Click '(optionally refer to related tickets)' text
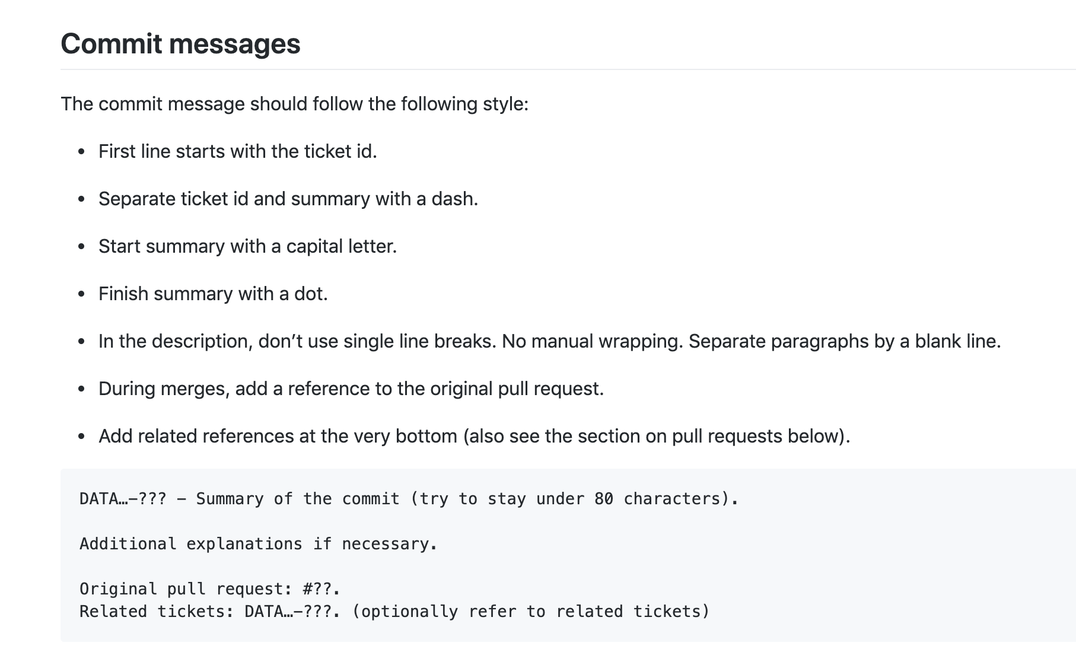The height and width of the screenshot is (668, 1076). pos(531,612)
